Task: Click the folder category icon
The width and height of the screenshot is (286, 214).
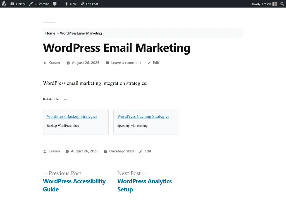Action: (x=105, y=151)
